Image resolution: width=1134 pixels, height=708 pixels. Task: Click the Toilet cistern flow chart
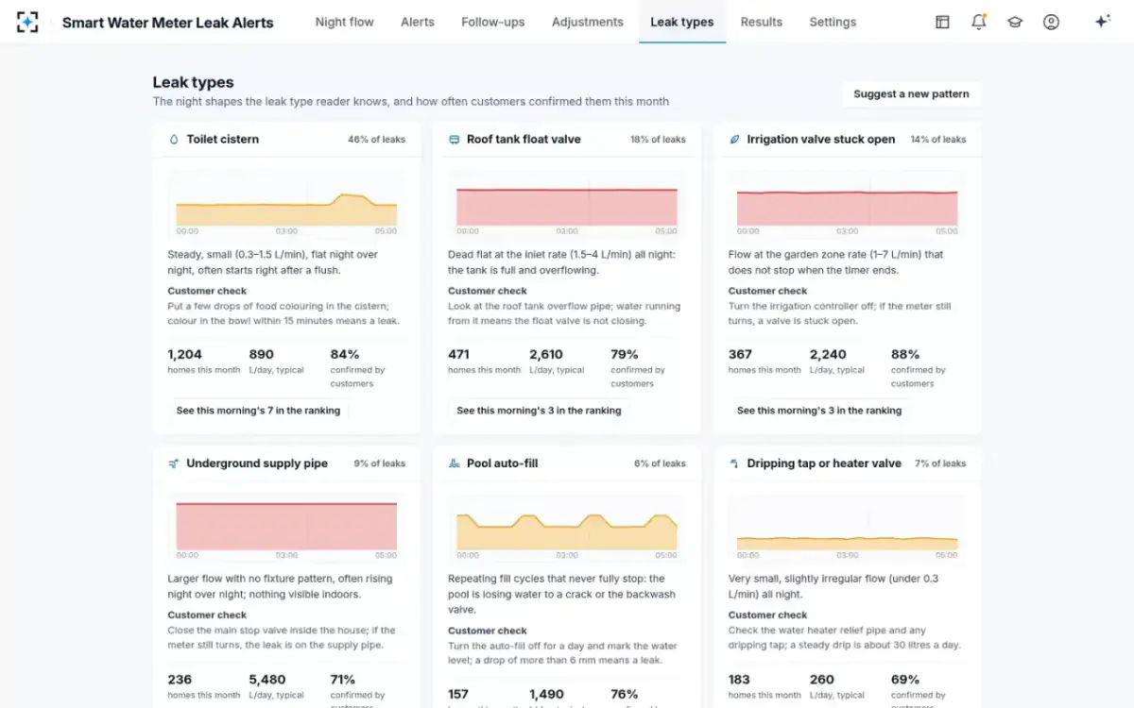[x=286, y=203]
